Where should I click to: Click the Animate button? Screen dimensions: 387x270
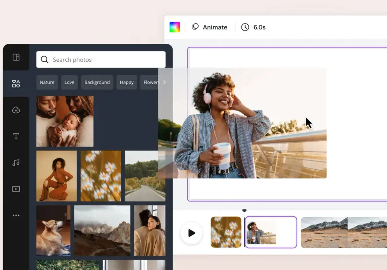click(209, 27)
